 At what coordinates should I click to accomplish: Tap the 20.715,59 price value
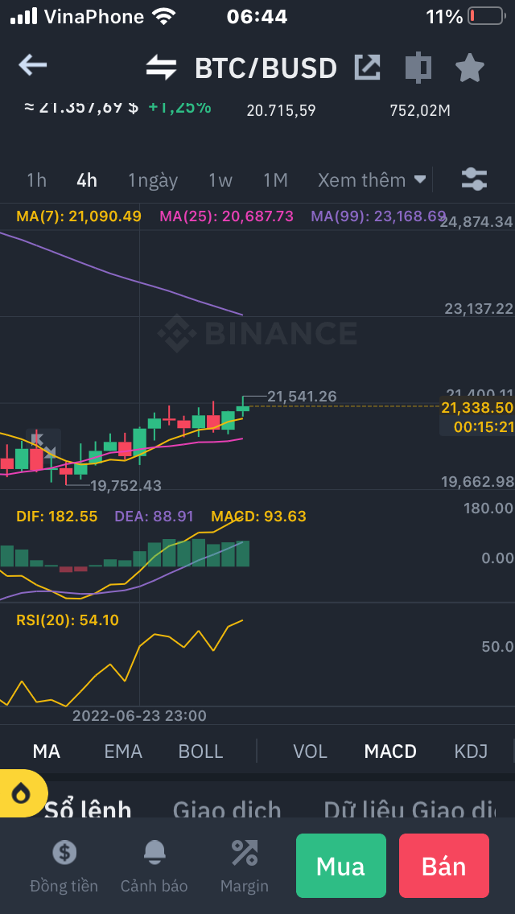coord(281,110)
